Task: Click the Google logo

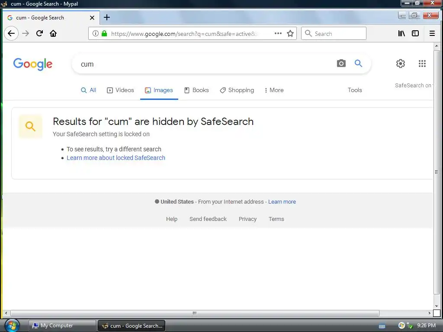Action: [x=33, y=64]
